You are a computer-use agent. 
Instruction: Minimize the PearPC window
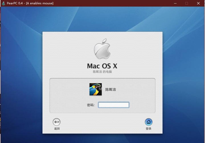pyautogui.click(x=175, y=3)
